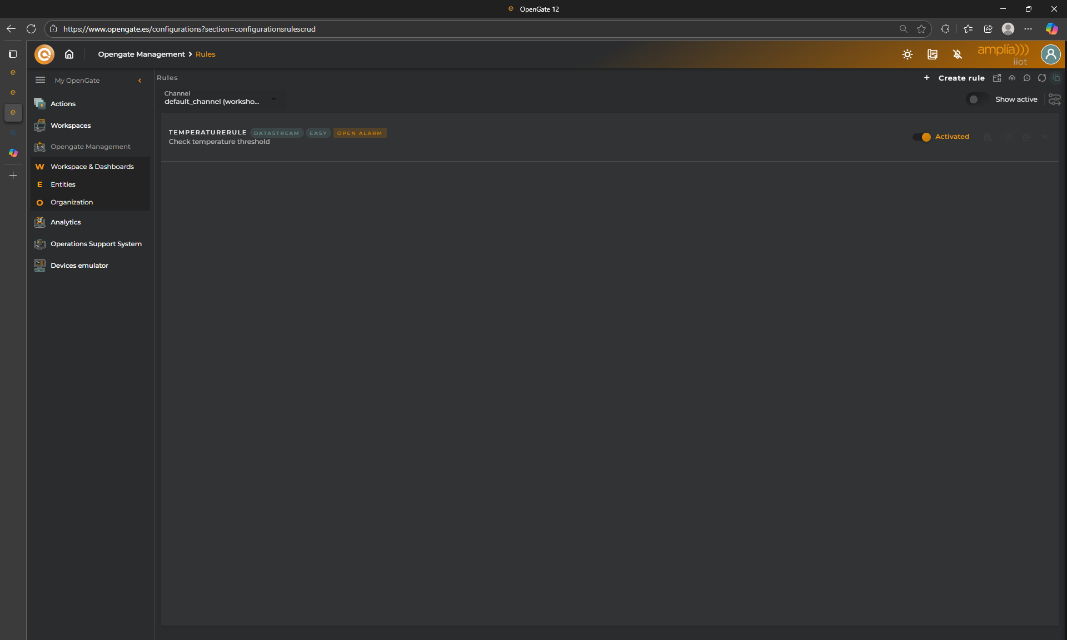Click Opengate Management breadcrumb link
The height and width of the screenshot is (640, 1067).
[x=141, y=54]
